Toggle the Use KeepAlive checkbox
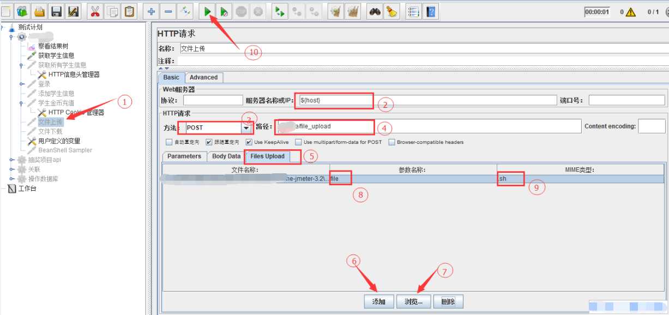This screenshot has height=315, width=669. coord(249,142)
